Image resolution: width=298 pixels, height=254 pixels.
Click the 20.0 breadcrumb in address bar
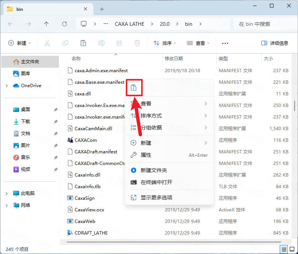pos(165,24)
